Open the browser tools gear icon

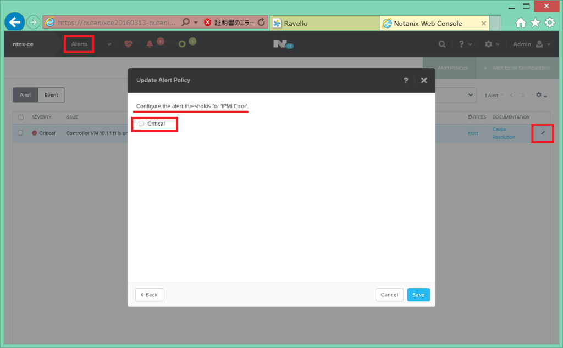(550, 23)
